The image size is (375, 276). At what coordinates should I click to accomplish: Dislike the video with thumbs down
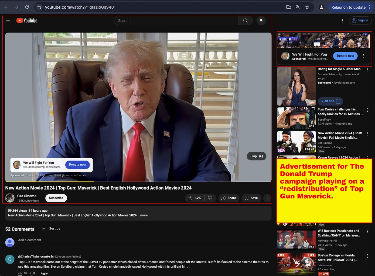tap(210, 198)
